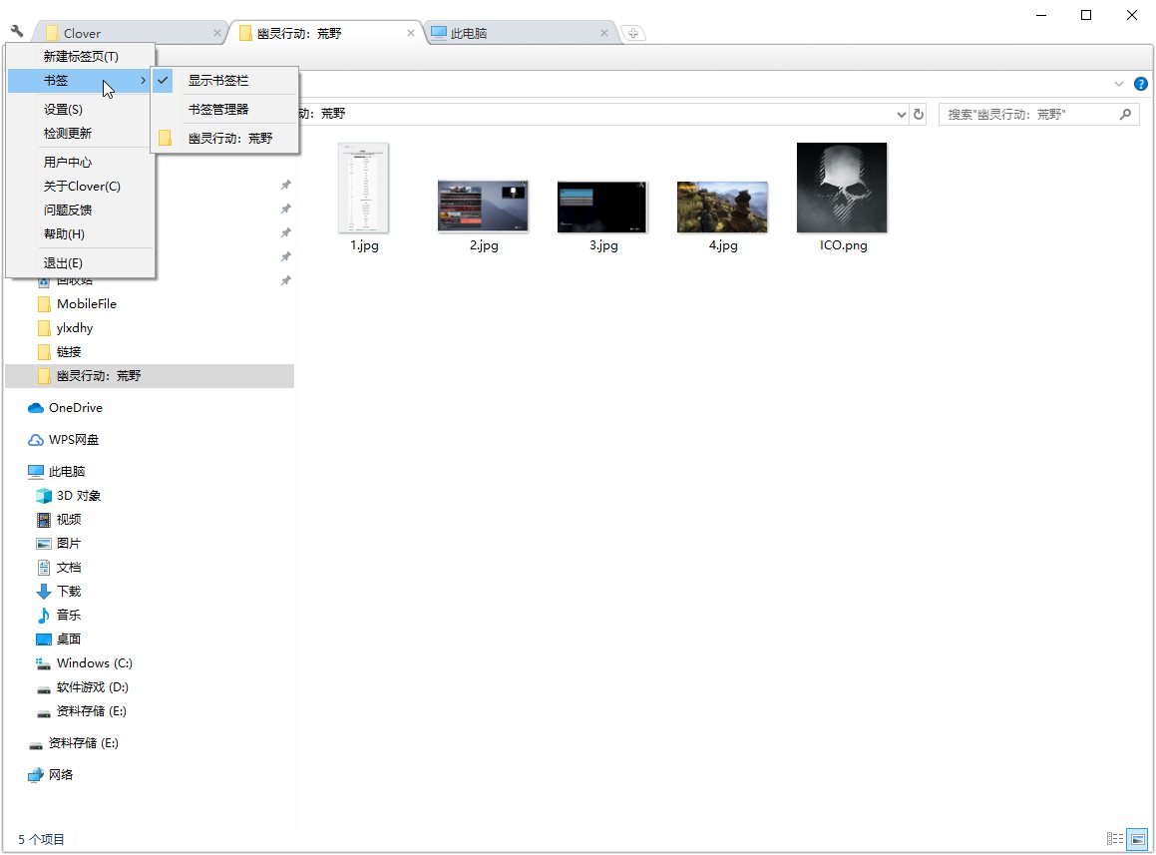Refresh the address bar location
This screenshot has height=855, width=1156.
point(919,115)
